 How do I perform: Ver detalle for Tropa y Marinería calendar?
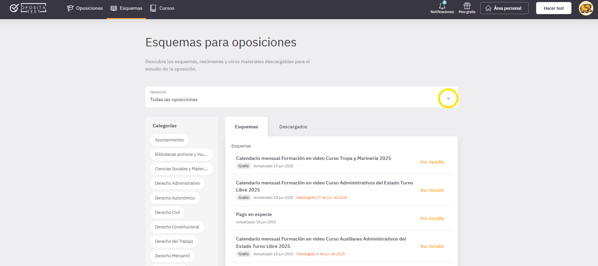pos(432,162)
